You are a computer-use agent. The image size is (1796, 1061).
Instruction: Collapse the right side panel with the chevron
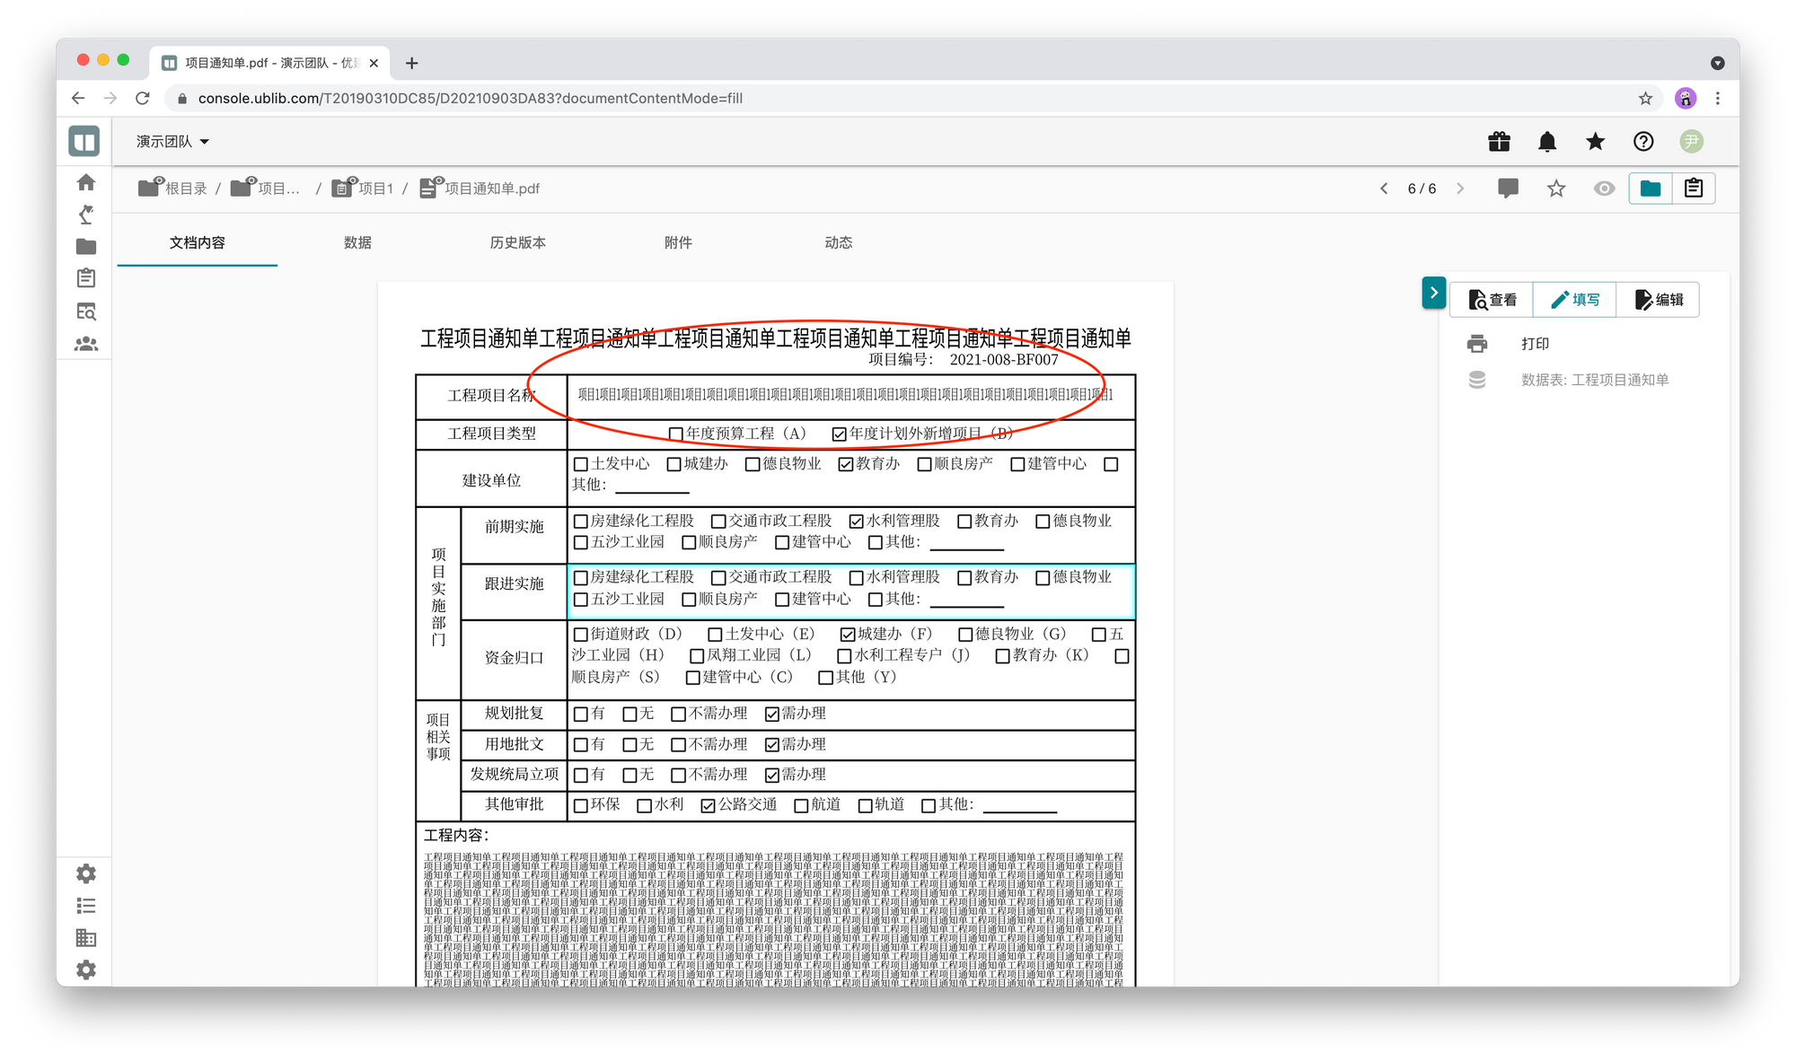coord(1433,293)
